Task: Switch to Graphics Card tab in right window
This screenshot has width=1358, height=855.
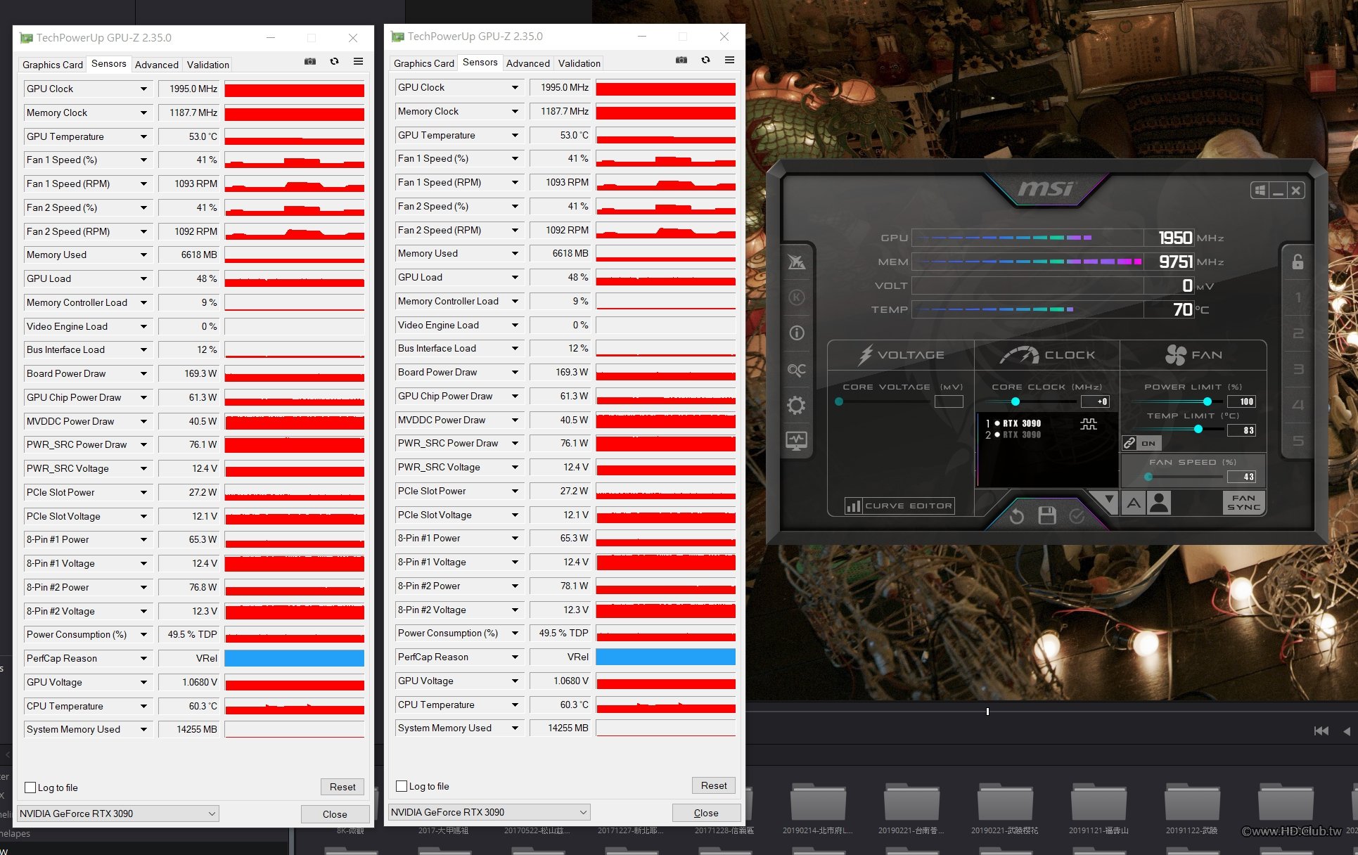Action: (x=424, y=63)
